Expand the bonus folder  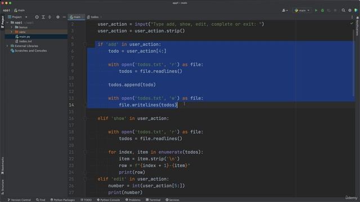(x=11, y=27)
